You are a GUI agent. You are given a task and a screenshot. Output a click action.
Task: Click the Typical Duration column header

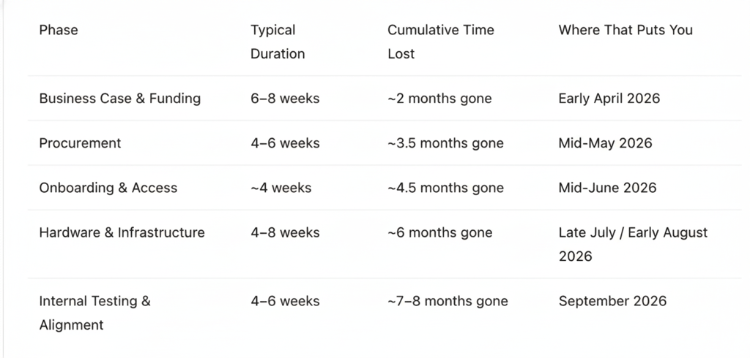[x=278, y=42]
